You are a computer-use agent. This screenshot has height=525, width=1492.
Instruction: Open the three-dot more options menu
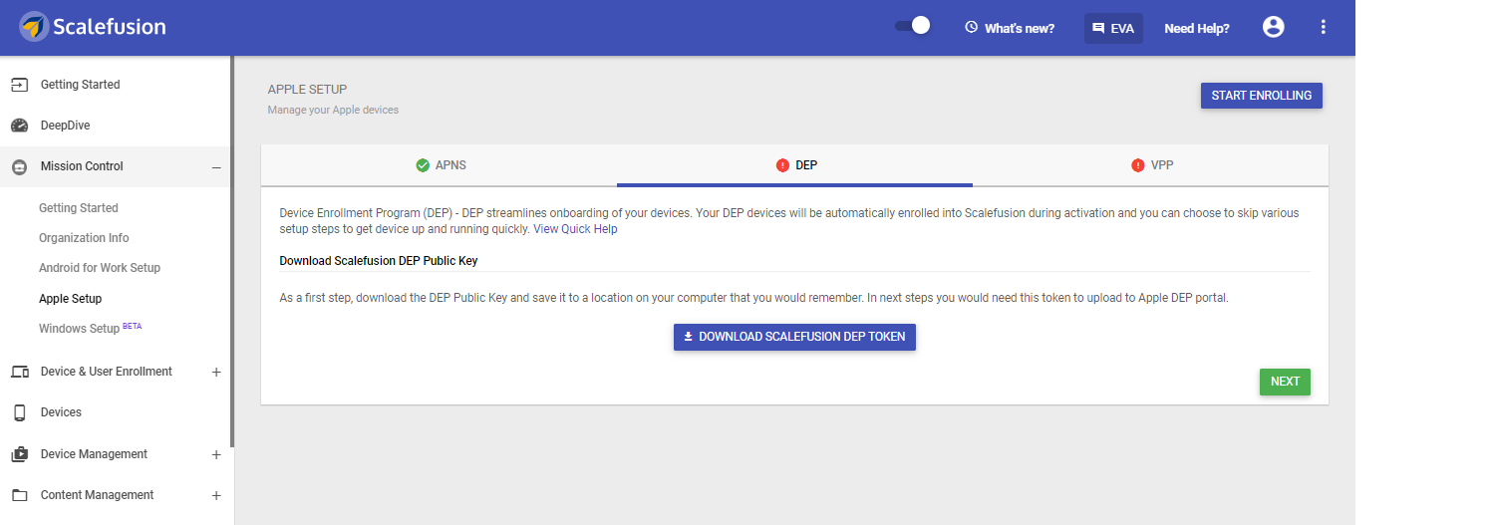[x=1323, y=27]
